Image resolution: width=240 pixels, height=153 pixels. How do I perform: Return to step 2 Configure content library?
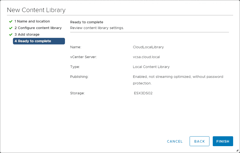click(38, 28)
